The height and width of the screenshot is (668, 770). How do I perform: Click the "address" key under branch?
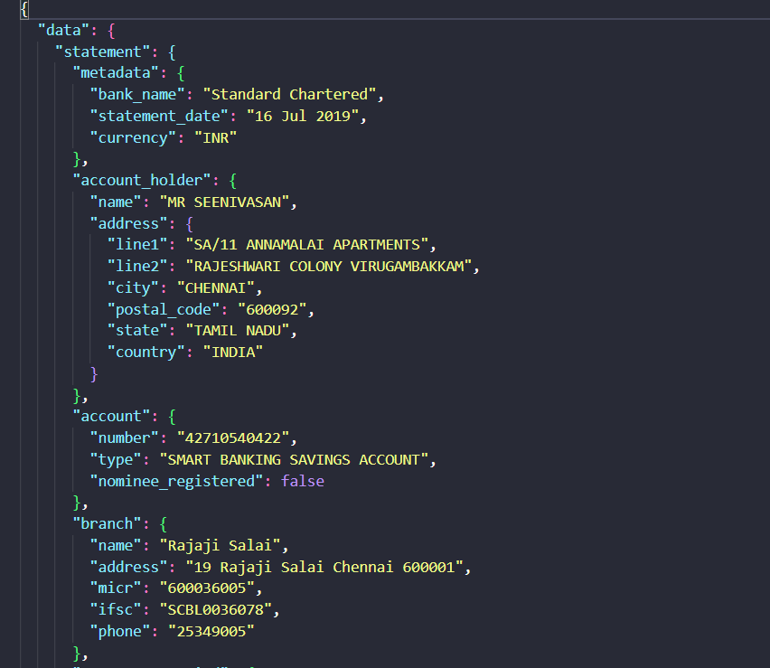128,568
